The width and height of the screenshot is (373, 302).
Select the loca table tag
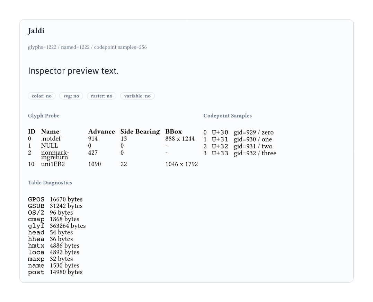[x=36, y=252]
